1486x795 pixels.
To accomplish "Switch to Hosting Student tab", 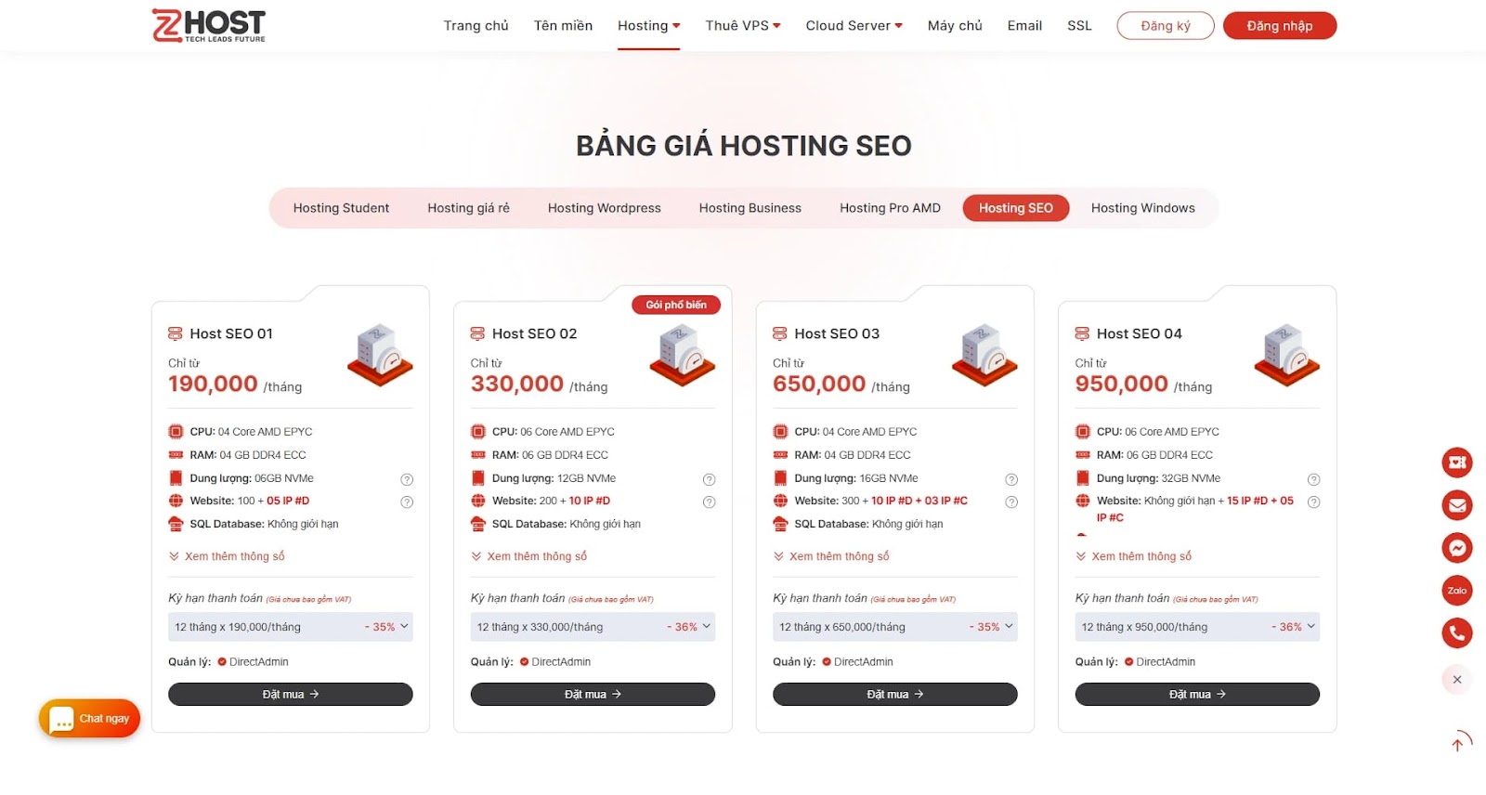I will [x=341, y=208].
